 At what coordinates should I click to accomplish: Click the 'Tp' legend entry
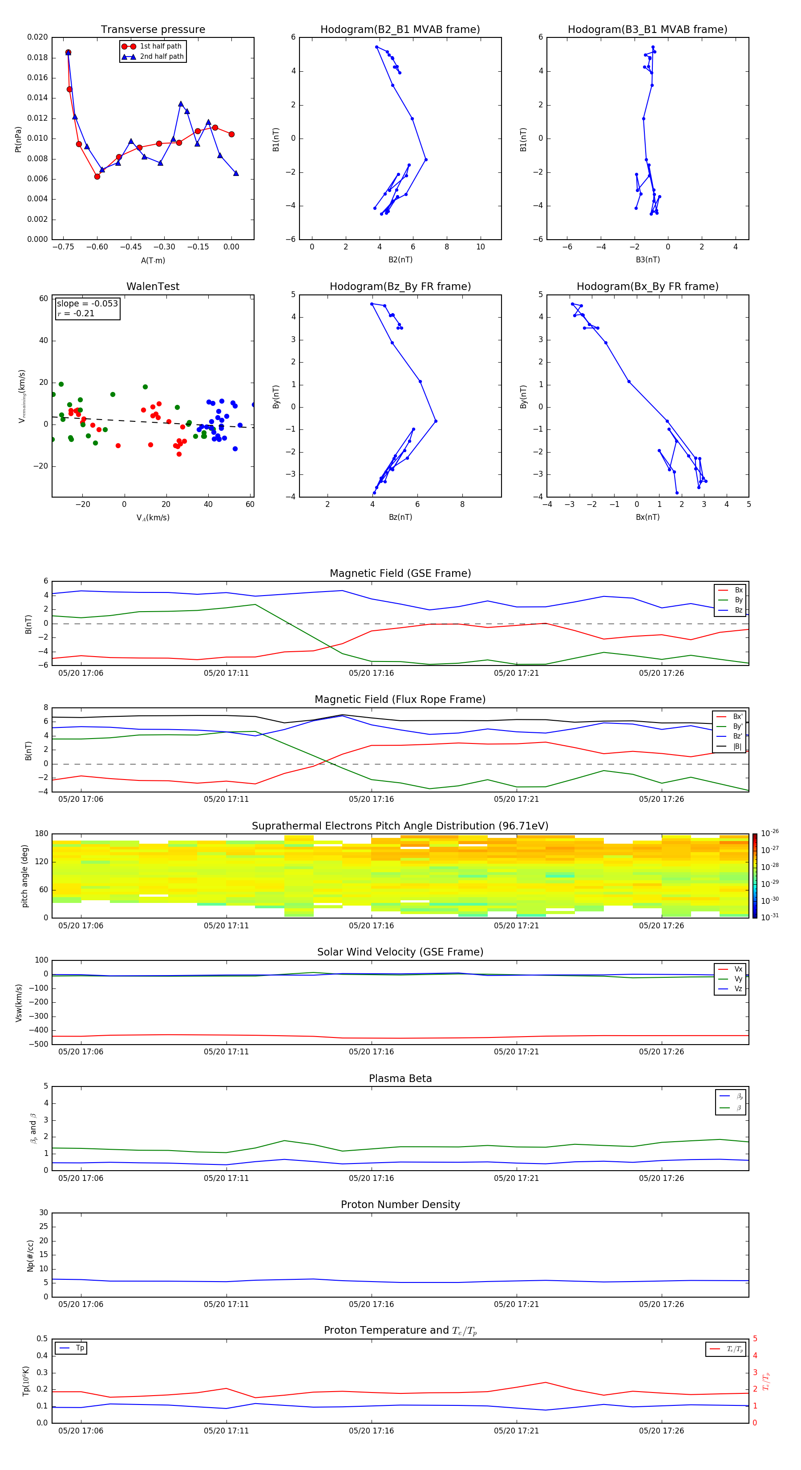(72, 1348)
